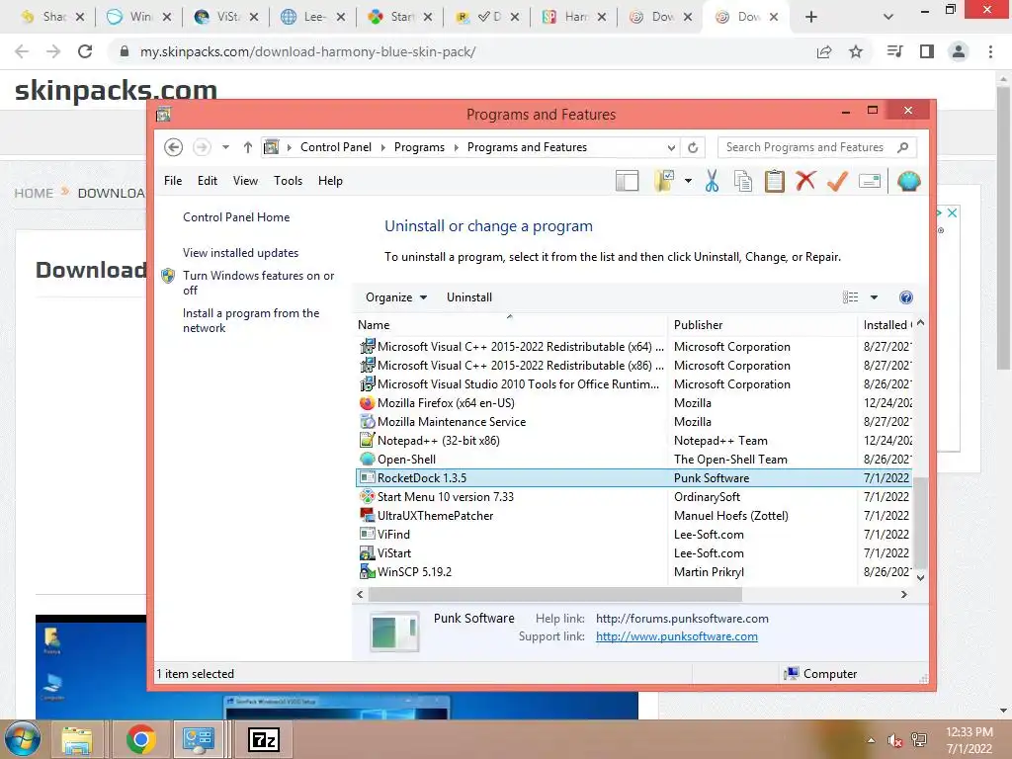Click the Chrome address bar URL

point(308,51)
